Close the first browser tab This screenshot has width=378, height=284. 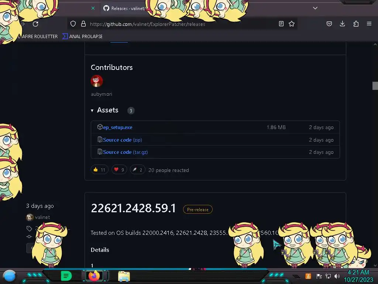[93, 8]
